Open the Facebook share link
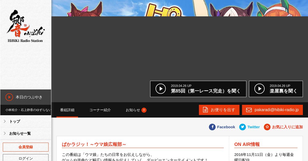This screenshot has width=308, height=161. pyautogui.click(x=222, y=127)
